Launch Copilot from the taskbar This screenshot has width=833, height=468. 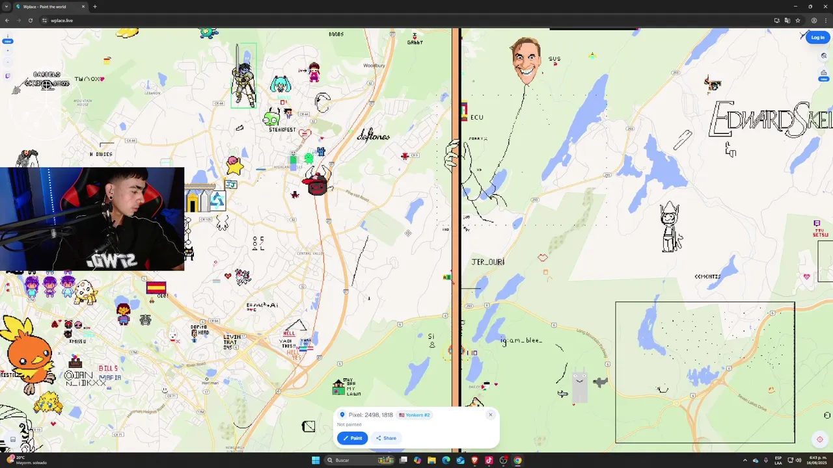(417, 460)
